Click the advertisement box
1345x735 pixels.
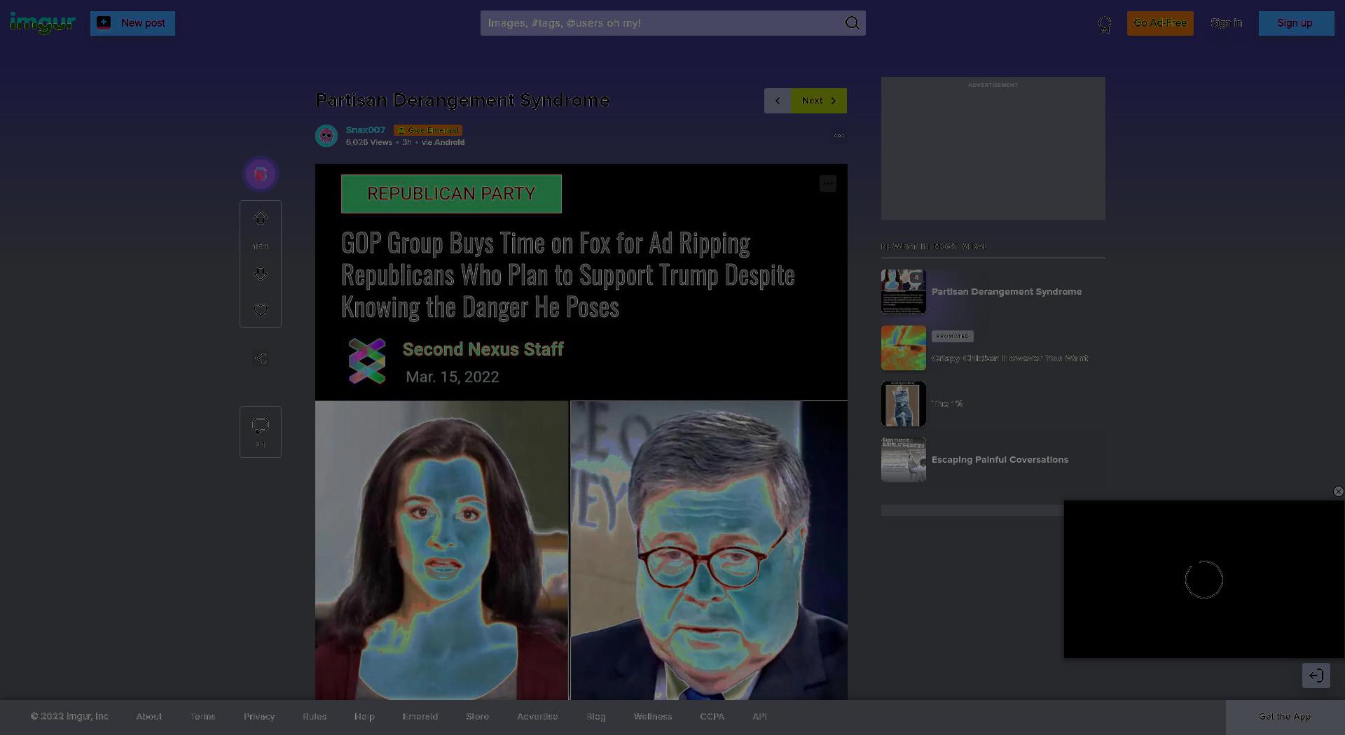click(x=993, y=148)
